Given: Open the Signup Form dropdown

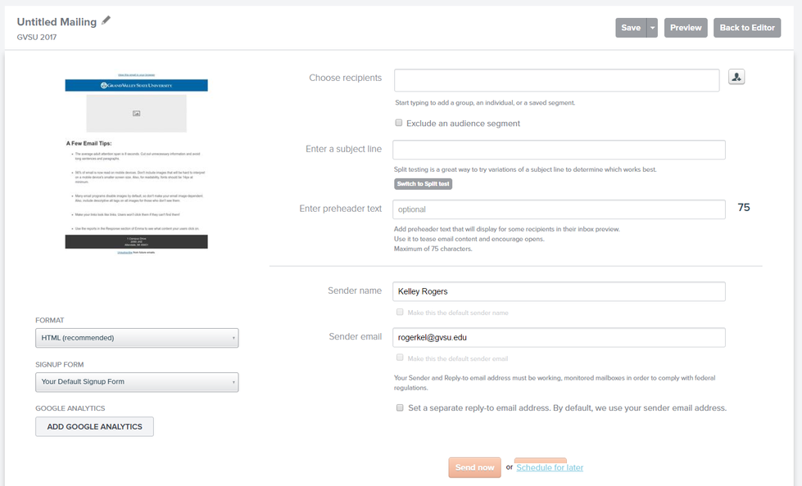Looking at the screenshot, I should click(x=137, y=382).
